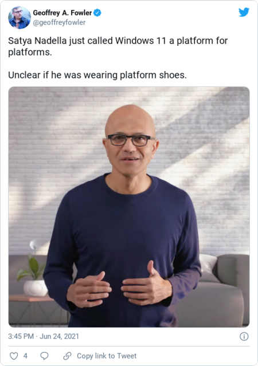Click the Geoffrey A. Fowler display name

[62, 13]
